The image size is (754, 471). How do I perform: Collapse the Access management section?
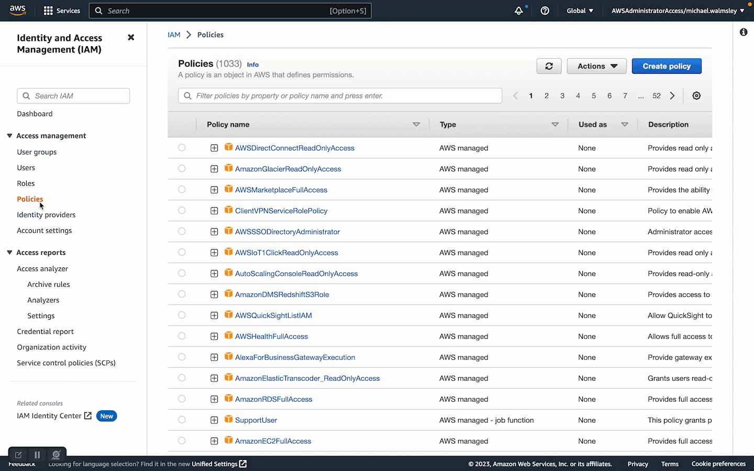[x=9, y=136]
